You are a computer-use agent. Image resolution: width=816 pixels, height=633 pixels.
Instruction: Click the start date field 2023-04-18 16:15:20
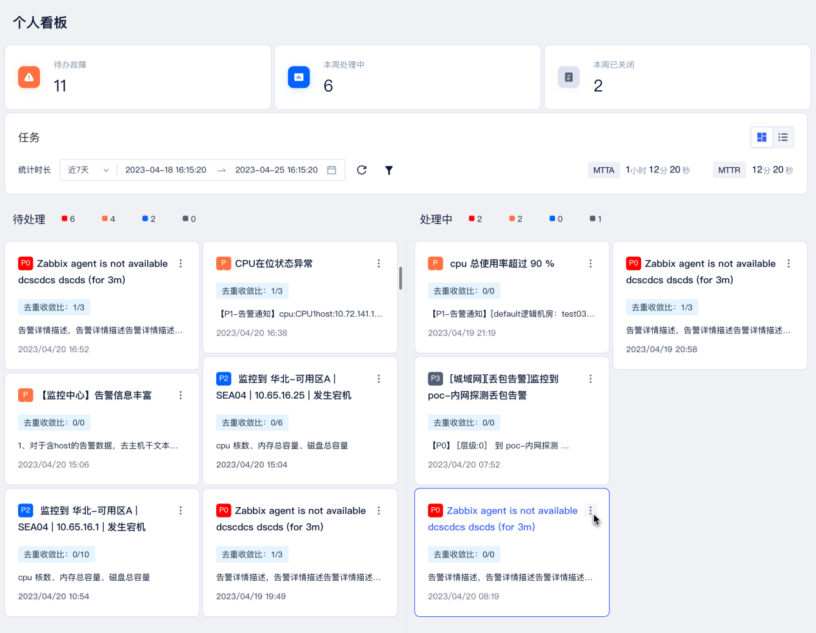point(166,170)
